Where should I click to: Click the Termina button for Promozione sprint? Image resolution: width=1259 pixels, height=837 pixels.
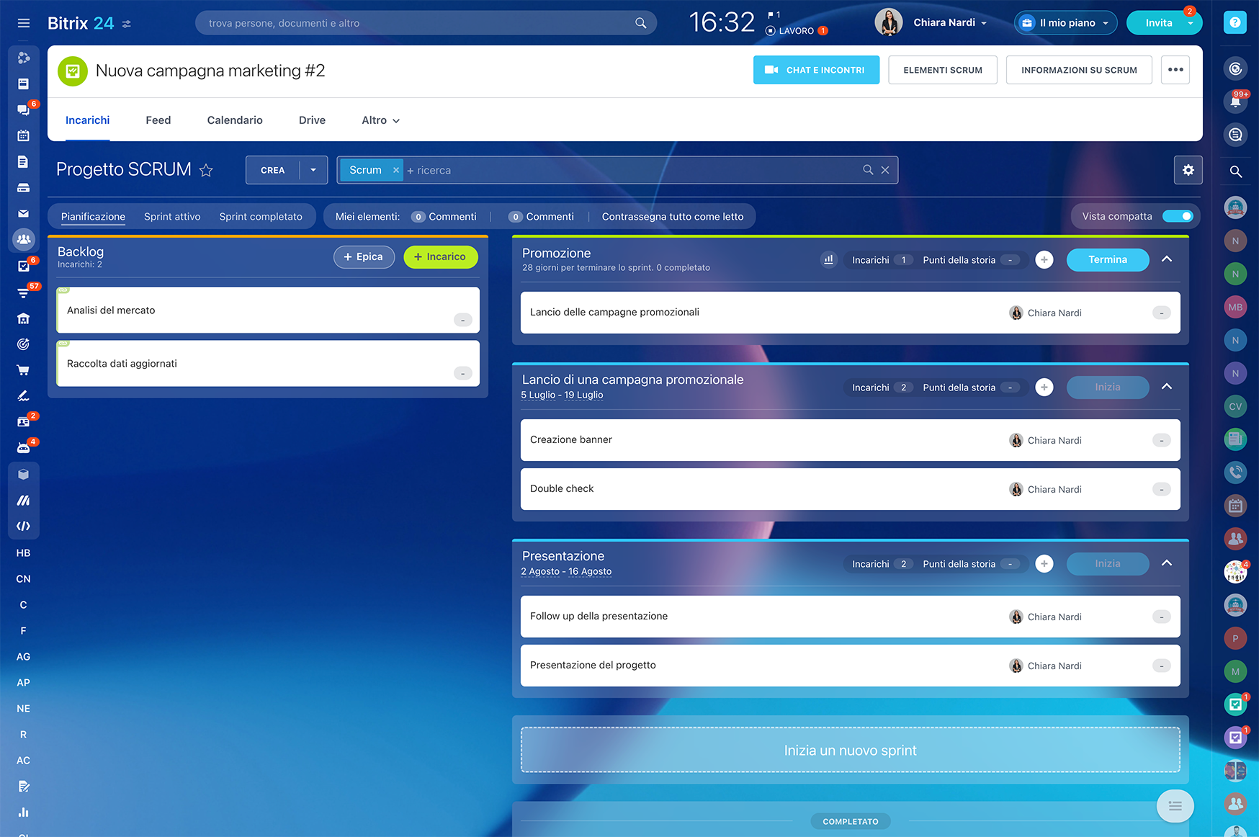pyautogui.click(x=1107, y=260)
